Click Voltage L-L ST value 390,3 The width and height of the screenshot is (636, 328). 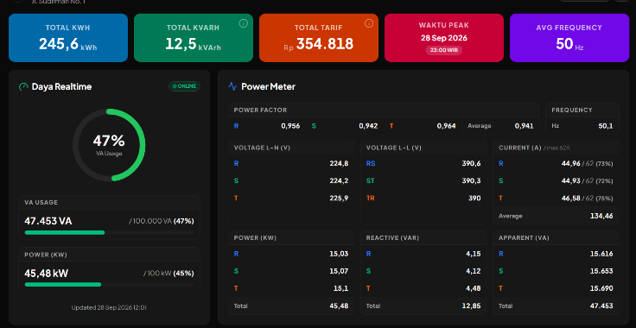point(471,181)
